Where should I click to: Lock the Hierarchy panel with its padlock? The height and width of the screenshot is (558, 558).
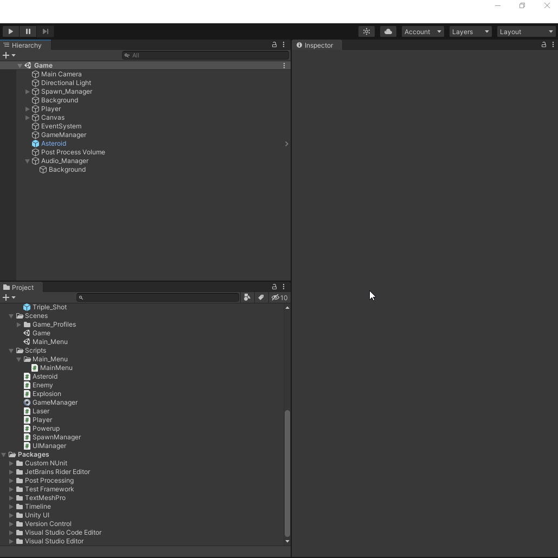click(x=274, y=45)
